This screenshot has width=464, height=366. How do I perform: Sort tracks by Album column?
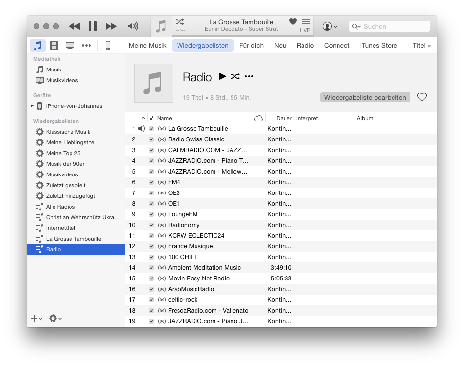[395, 118]
